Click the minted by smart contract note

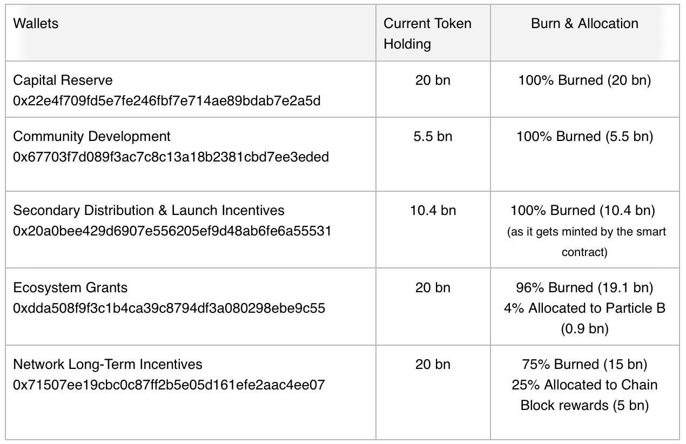(586, 242)
